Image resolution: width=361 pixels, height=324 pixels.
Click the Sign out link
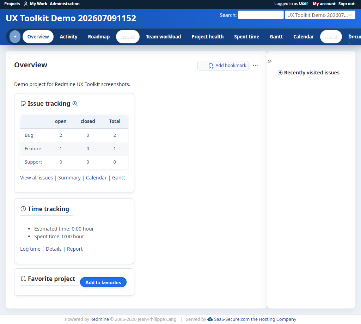(346, 4)
